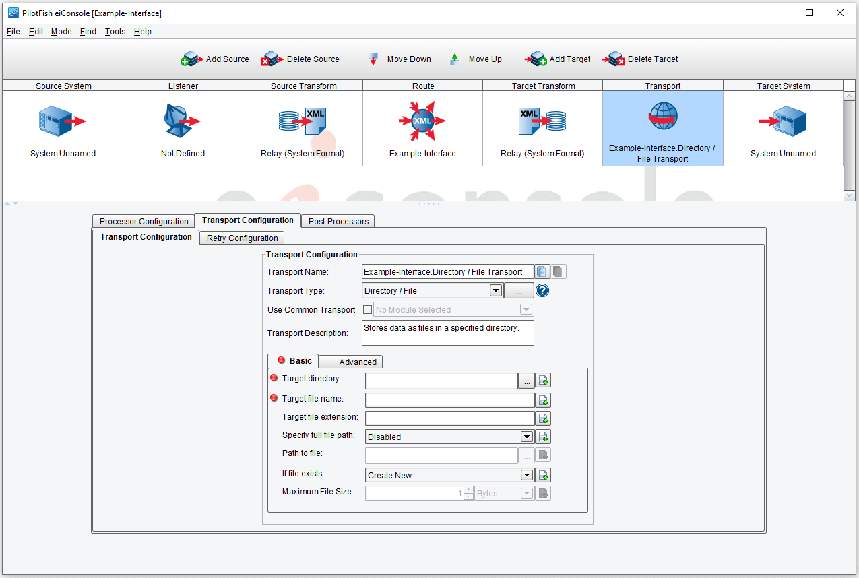Open Find menu
The height and width of the screenshot is (578, 859).
tap(88, 32)
